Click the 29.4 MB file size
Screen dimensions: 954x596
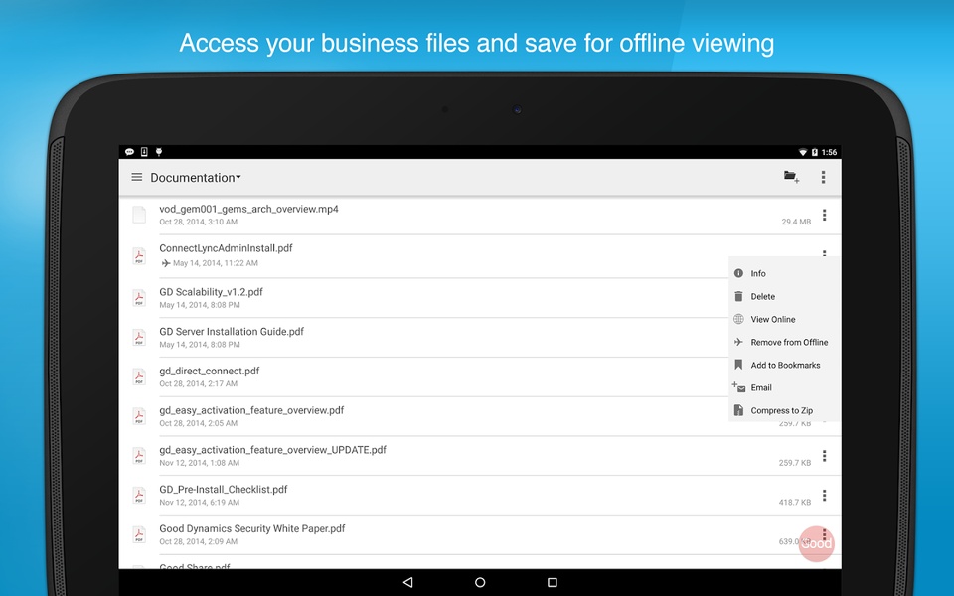click(796, 222)
